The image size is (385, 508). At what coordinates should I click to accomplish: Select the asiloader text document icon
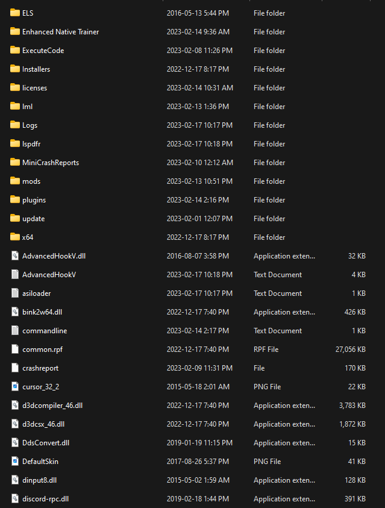[x=15, y=293]
